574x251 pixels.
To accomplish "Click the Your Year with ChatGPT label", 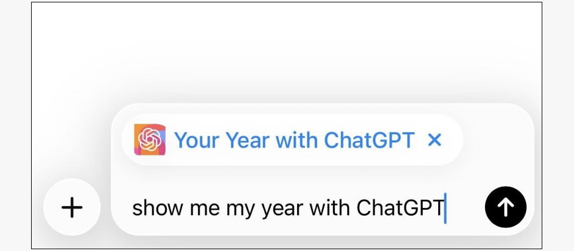I will click(294, 140).
